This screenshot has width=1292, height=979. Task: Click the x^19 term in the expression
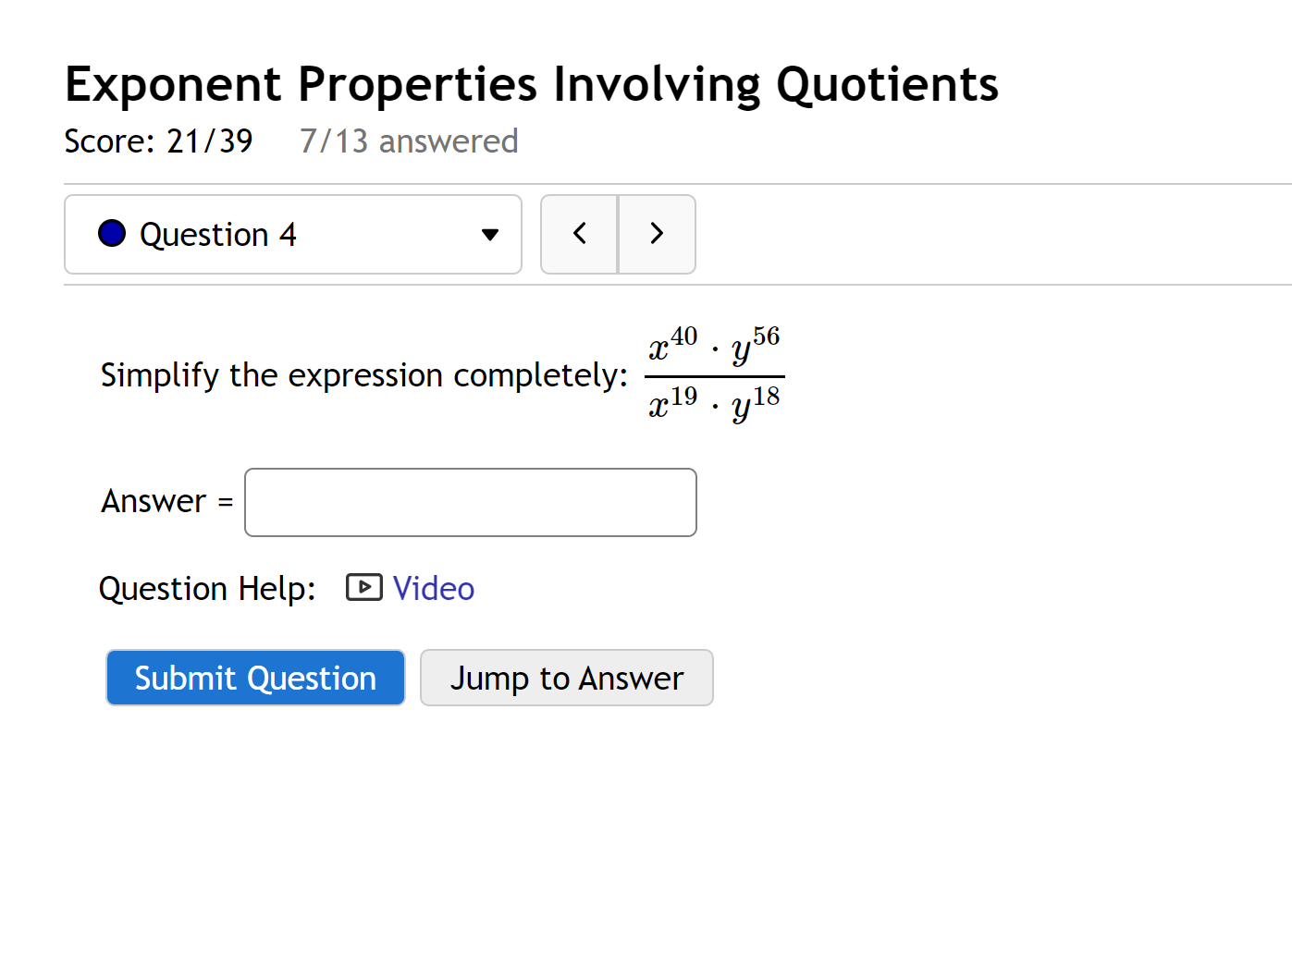673,405
